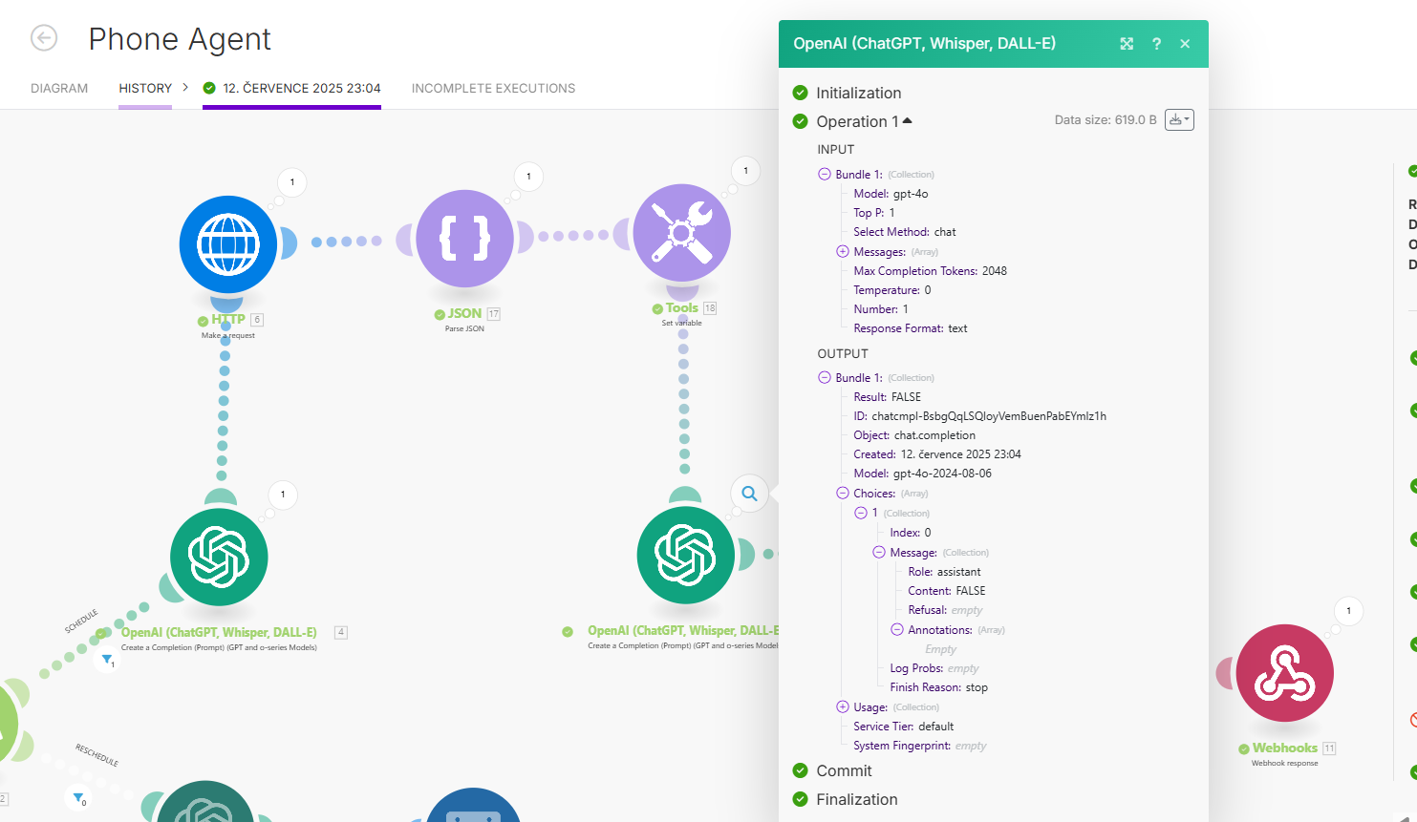This screenshot has height=822, width=1417.
Task: Open the Commit step
Action: coord(844,770)
